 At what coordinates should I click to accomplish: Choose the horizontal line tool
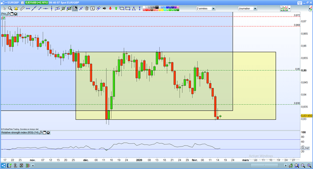point(46,9)
